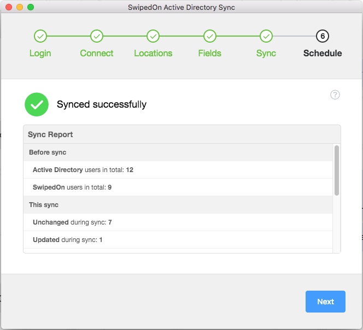Go to the Fields step label
The height and width of the screenshot is (330, 363).
point(209,54)
